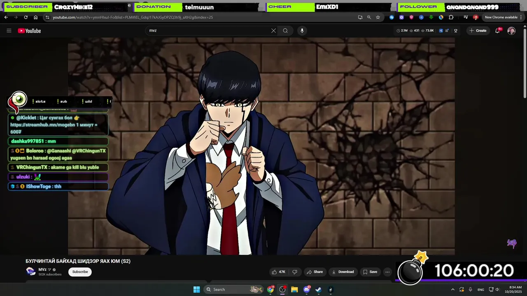Image resolution: width=527 pixels, height=296 pixels.
Task: Open YouTube notifications bell
Action: coord(497,30)
